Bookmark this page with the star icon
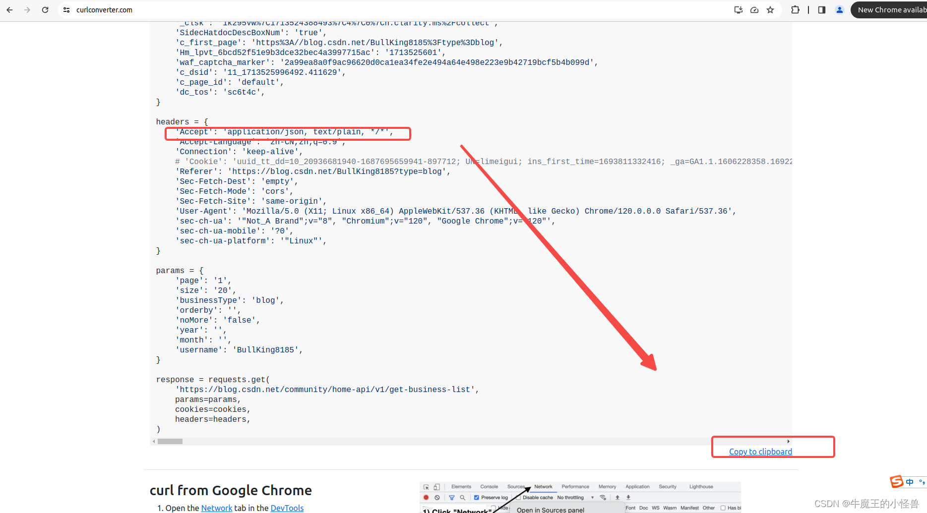 pos(770,10)
